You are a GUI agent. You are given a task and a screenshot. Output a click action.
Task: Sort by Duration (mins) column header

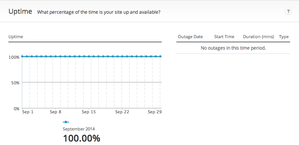(x=258, y=37)
